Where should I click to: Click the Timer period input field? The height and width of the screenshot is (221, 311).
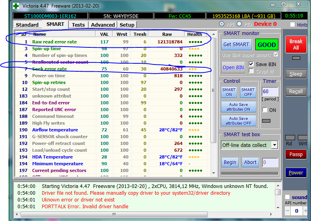click(270, 92)
